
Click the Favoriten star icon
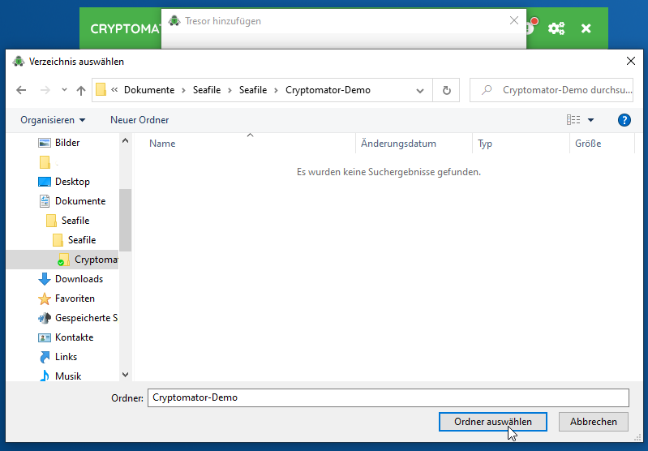(45, 299)
